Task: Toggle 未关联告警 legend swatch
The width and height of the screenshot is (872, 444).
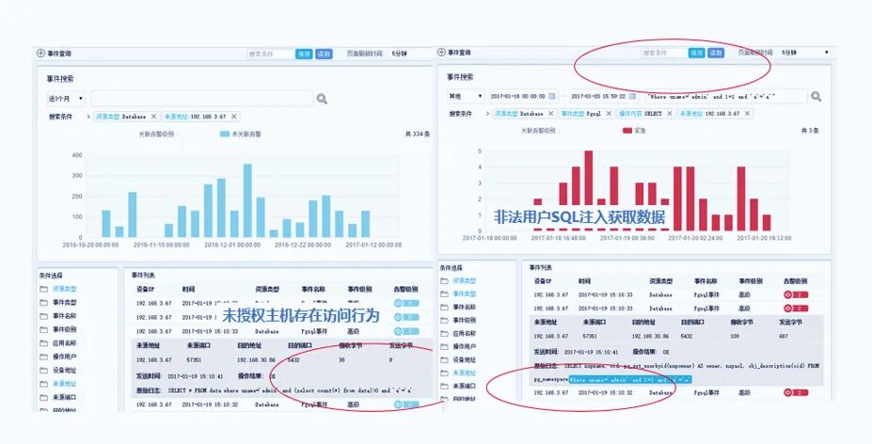Action: (225, 135)
